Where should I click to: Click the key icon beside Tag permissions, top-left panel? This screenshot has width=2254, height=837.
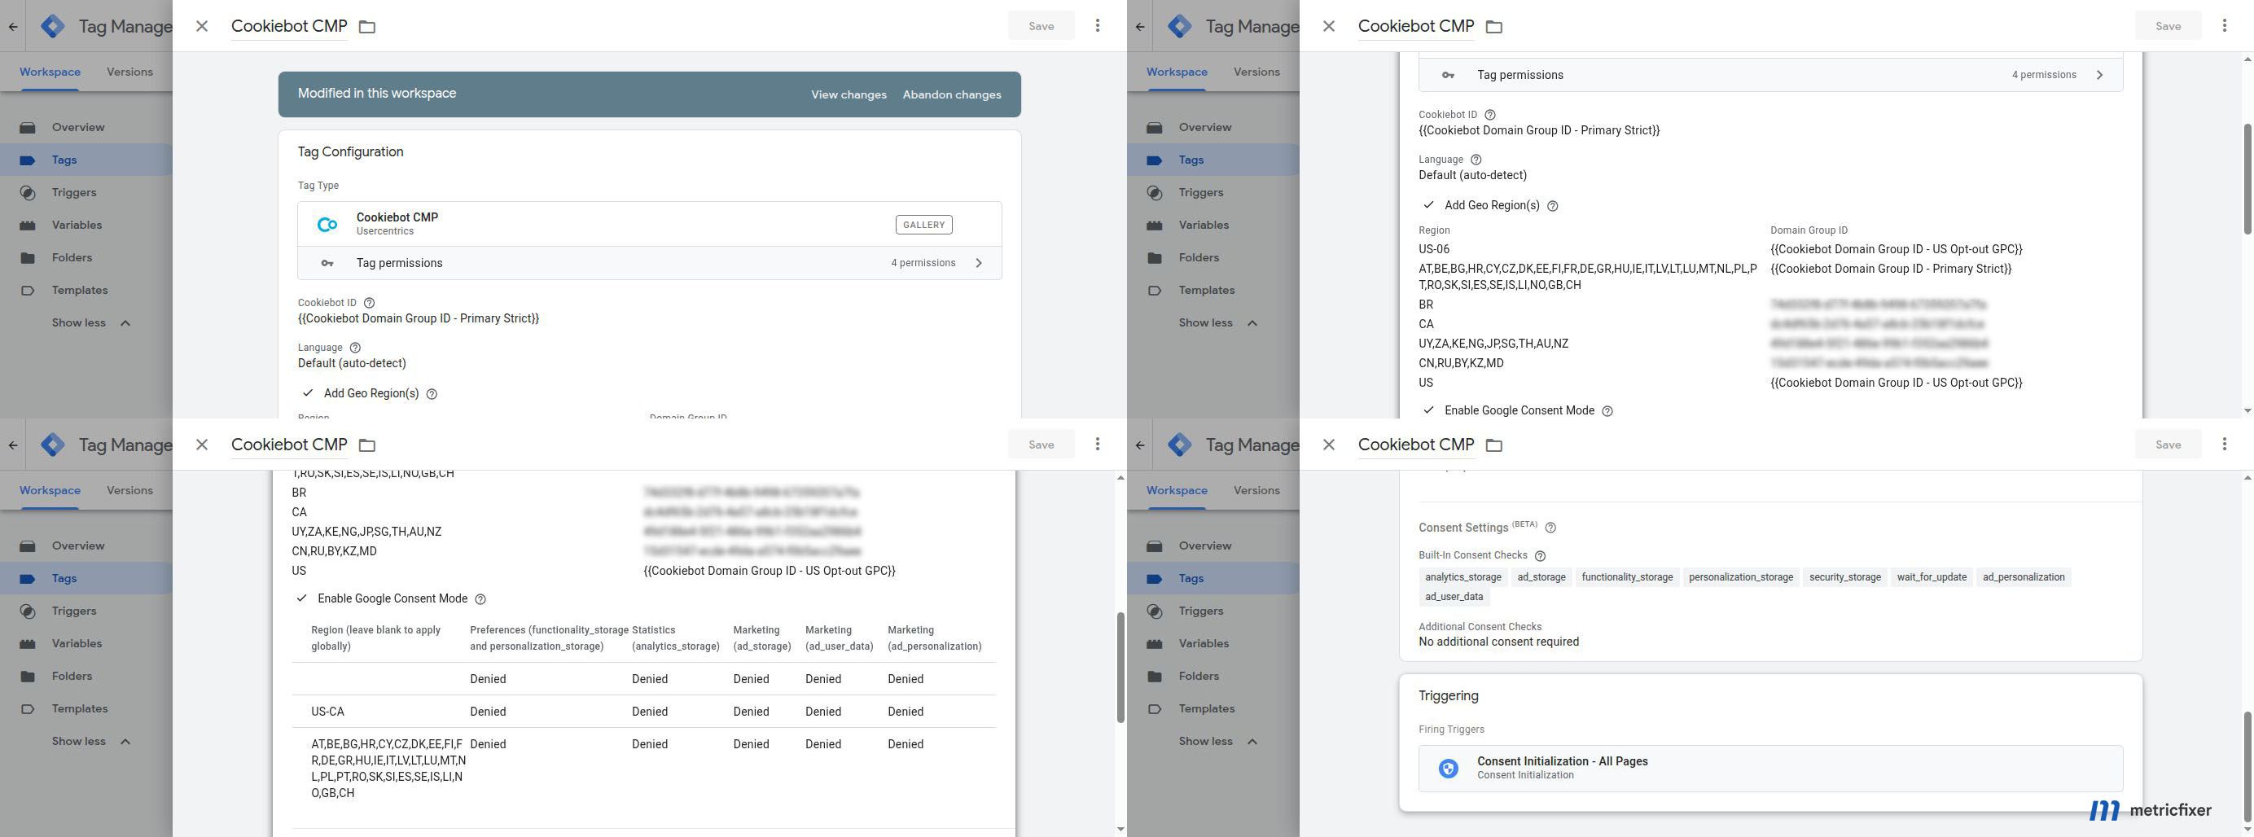pos(327,263)
